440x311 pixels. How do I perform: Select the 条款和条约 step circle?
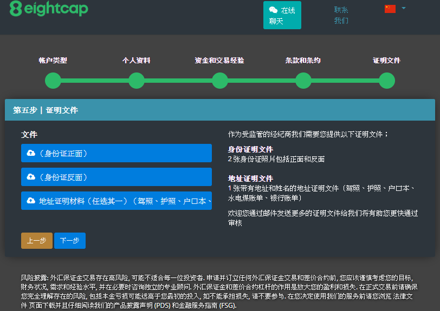[x=303, y=81]
